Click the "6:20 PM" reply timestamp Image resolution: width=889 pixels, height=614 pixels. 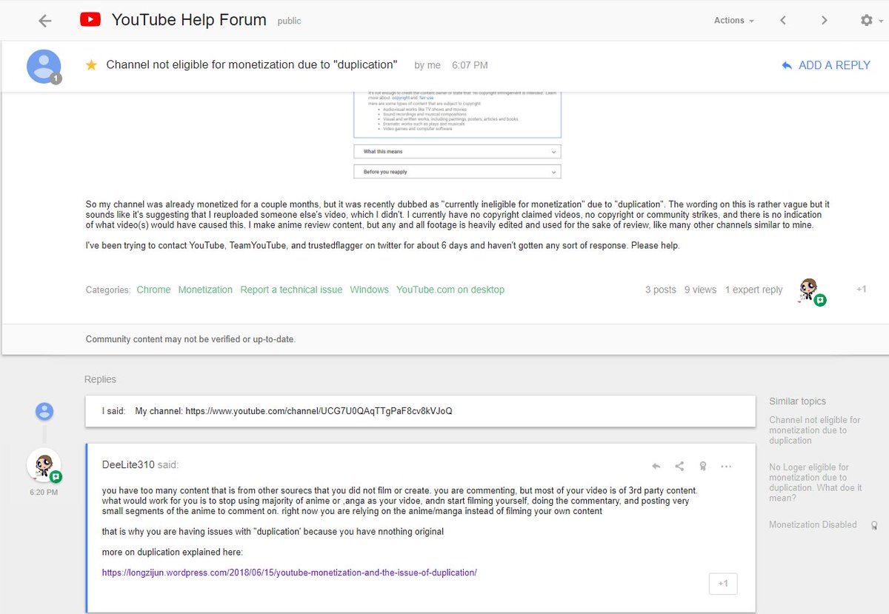click(44, 492)
